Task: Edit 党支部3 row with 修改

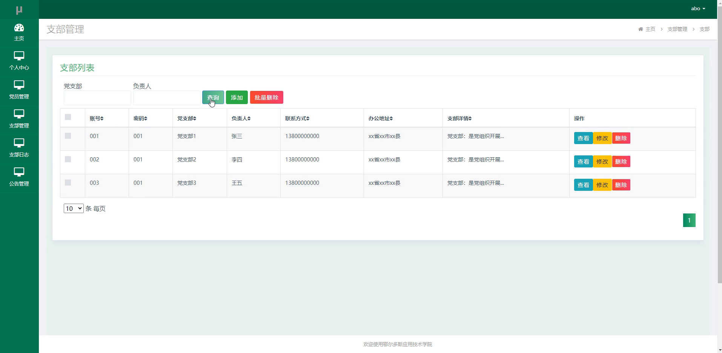Action: (602, 185)
